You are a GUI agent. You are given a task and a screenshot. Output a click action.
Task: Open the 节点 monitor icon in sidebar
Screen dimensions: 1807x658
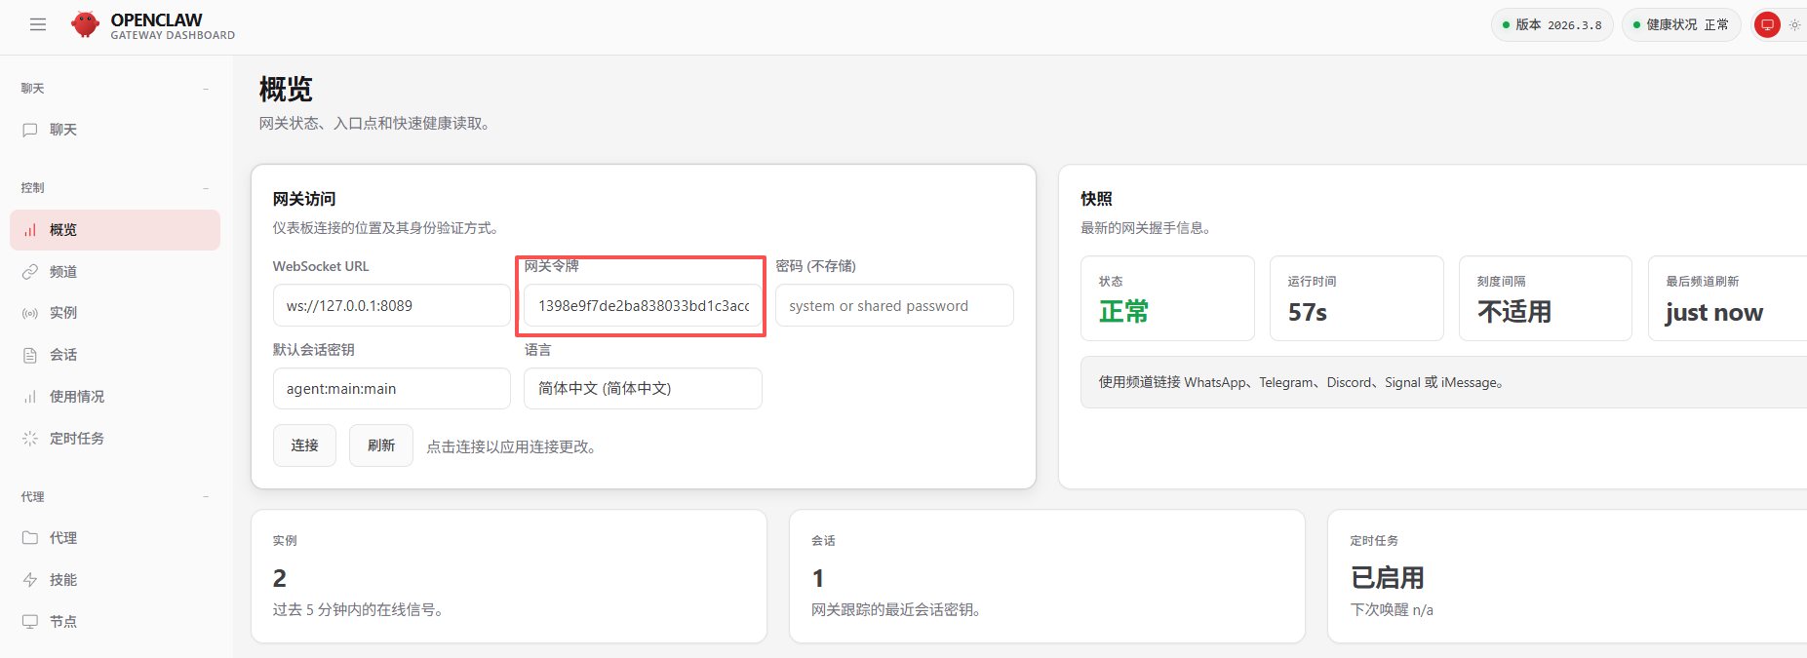pos(30,622)
